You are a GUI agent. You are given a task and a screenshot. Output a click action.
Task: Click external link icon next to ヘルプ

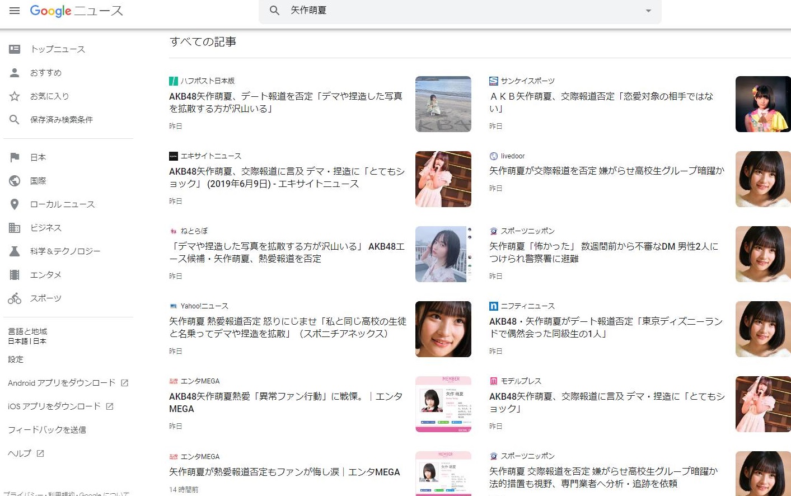point(40,453)
